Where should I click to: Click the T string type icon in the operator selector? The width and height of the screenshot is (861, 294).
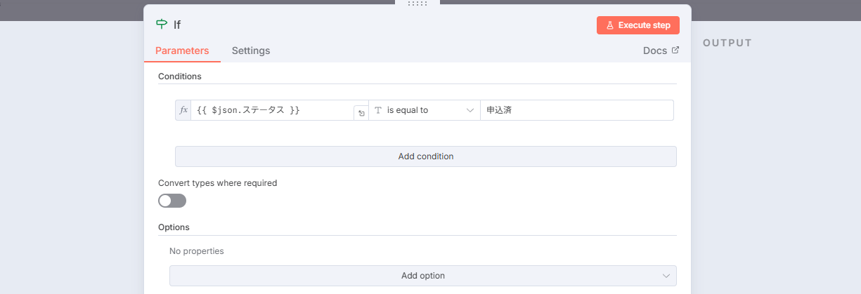377,110
